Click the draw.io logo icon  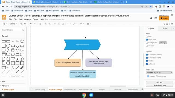(x=4, y=17)
